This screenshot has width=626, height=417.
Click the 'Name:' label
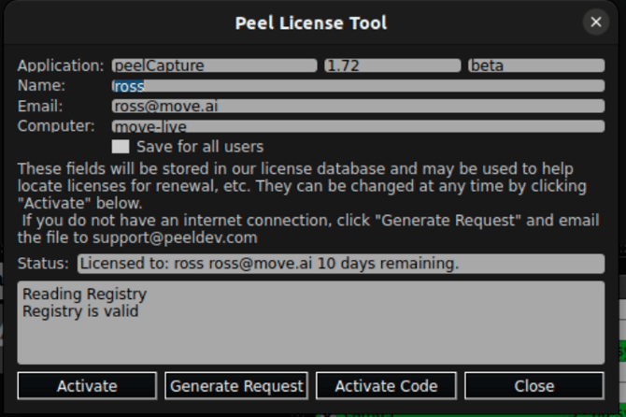tap(41, 85)
